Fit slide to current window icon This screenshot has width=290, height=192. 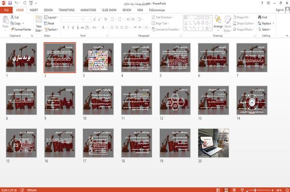287,190
